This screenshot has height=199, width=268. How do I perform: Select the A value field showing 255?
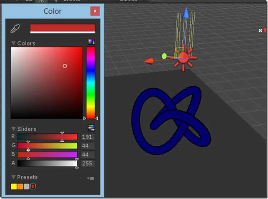coord(87,163)
